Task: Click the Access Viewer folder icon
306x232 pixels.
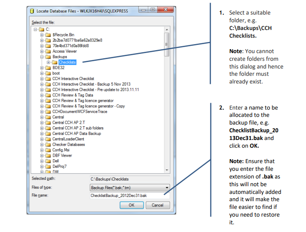Action: (48, 51)
